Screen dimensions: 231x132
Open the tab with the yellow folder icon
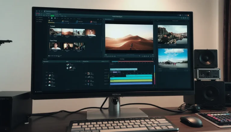point(51,21)
